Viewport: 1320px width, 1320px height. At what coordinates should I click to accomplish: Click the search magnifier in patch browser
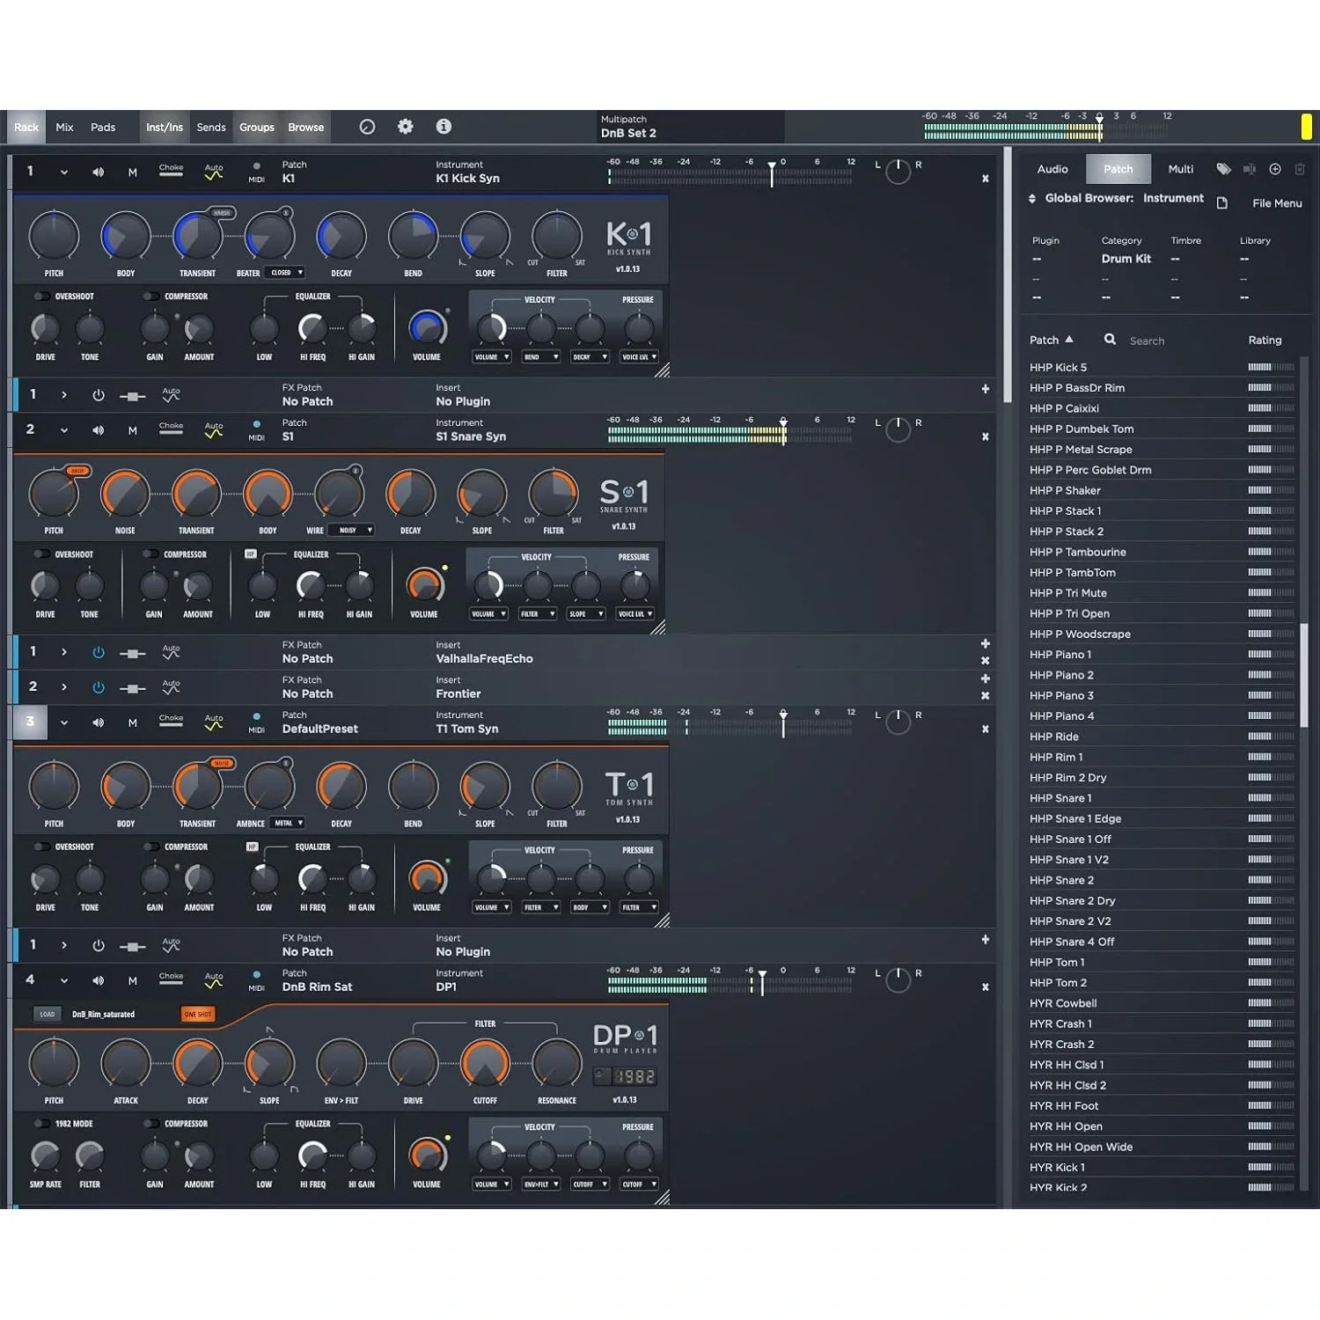point(1110,340)
